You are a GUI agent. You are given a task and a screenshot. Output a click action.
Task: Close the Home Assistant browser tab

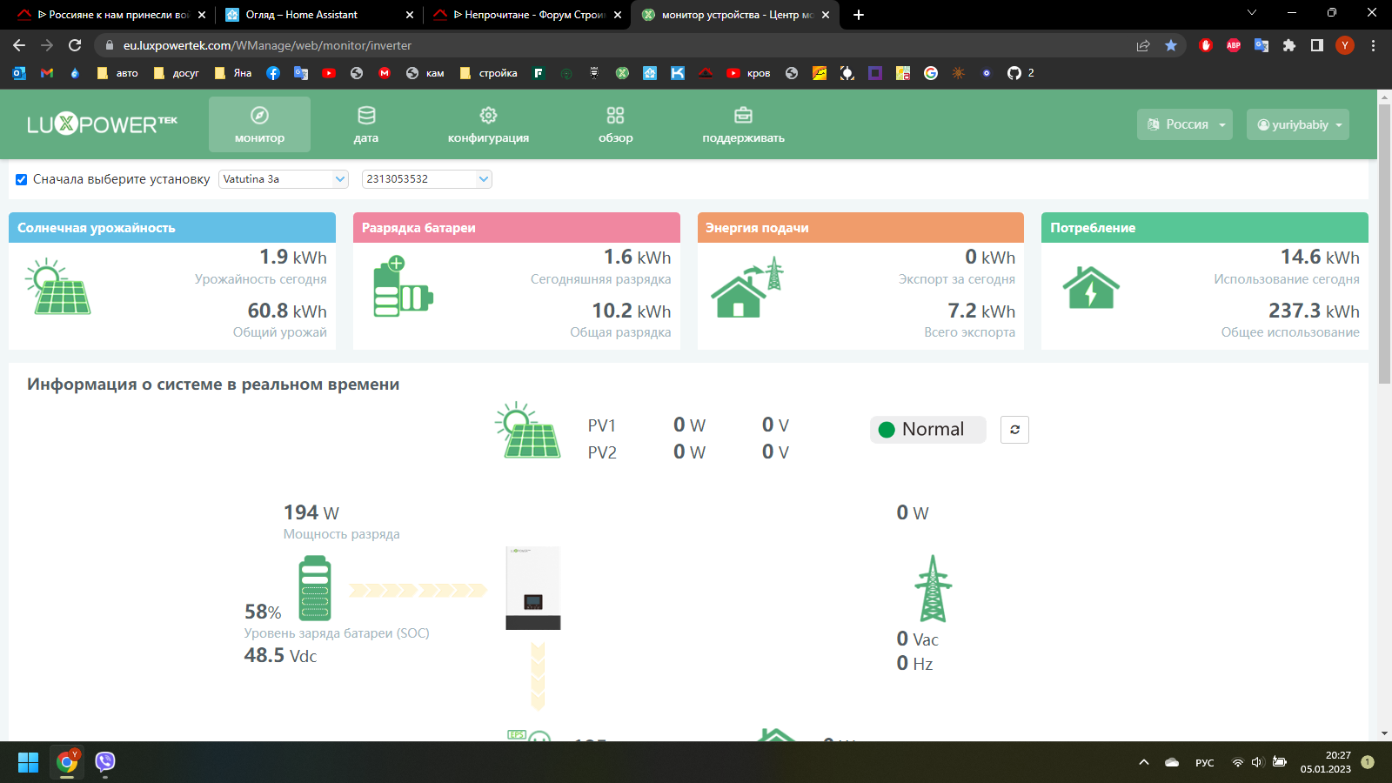click(x=410, y=15)
